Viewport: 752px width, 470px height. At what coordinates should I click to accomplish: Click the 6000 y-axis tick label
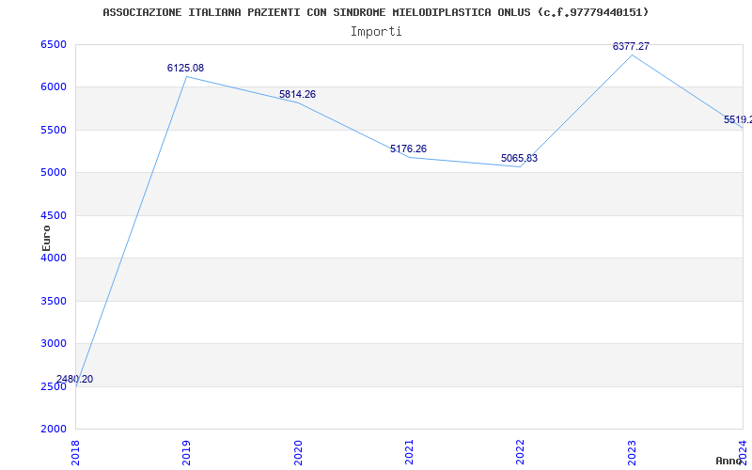(54, 87)
